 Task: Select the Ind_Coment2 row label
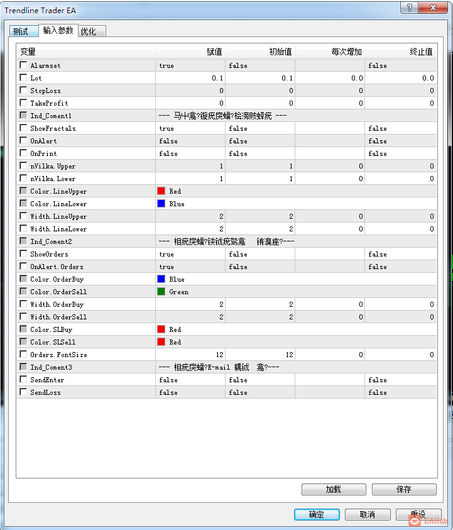[51, 241]
